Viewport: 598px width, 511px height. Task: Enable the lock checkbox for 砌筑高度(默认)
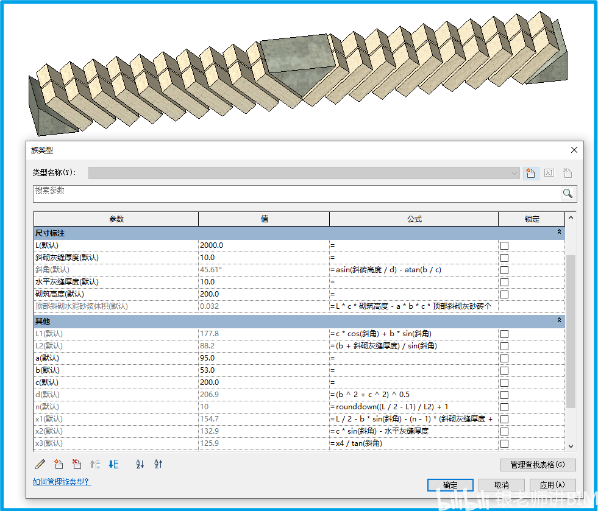[x=504, y=294]
